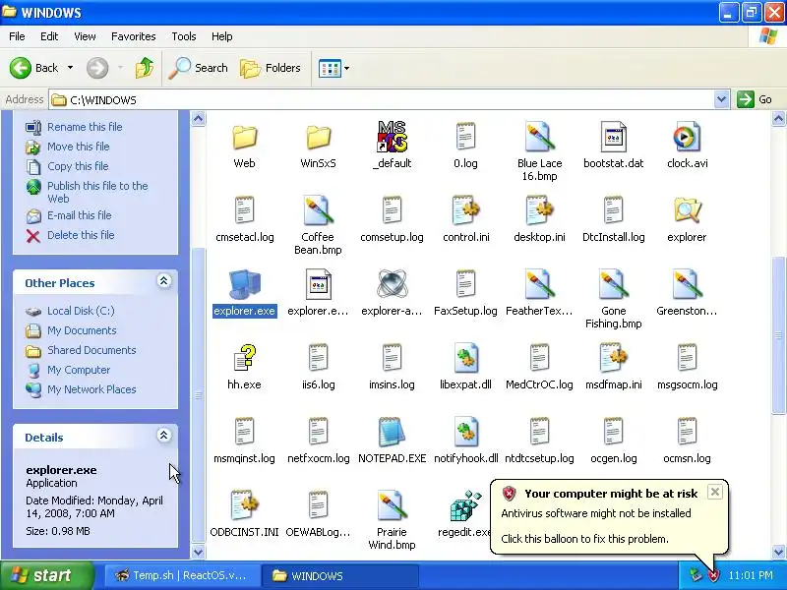Go to My Computer place
This screenshot has height=590, width=787.
[79, 370]
